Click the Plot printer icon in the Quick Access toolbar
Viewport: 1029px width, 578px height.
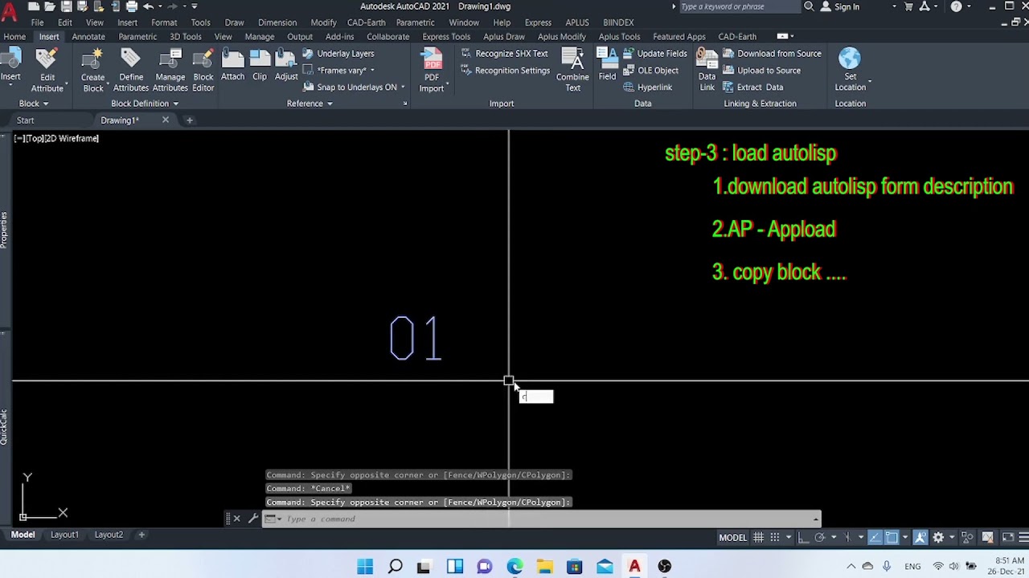pos(132,6)
